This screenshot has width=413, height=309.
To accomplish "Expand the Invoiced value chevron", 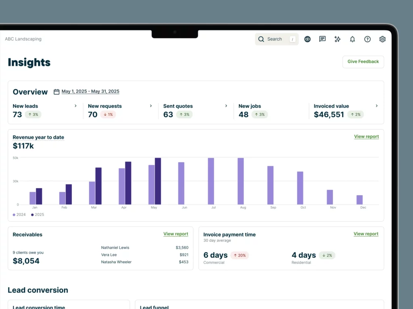I will (377, 106).
